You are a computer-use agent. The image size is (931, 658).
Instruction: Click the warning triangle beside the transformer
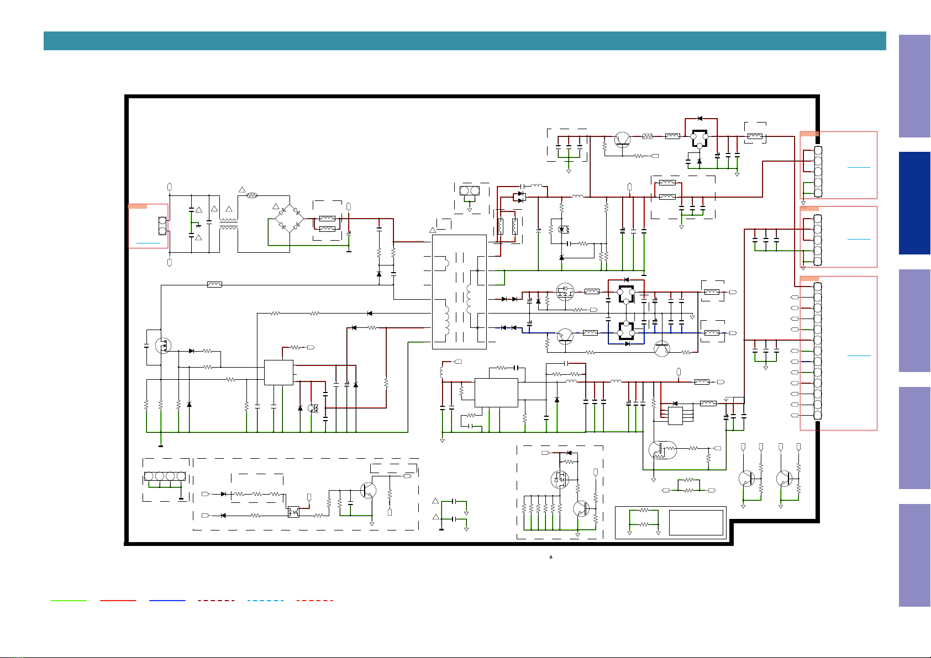433,230
